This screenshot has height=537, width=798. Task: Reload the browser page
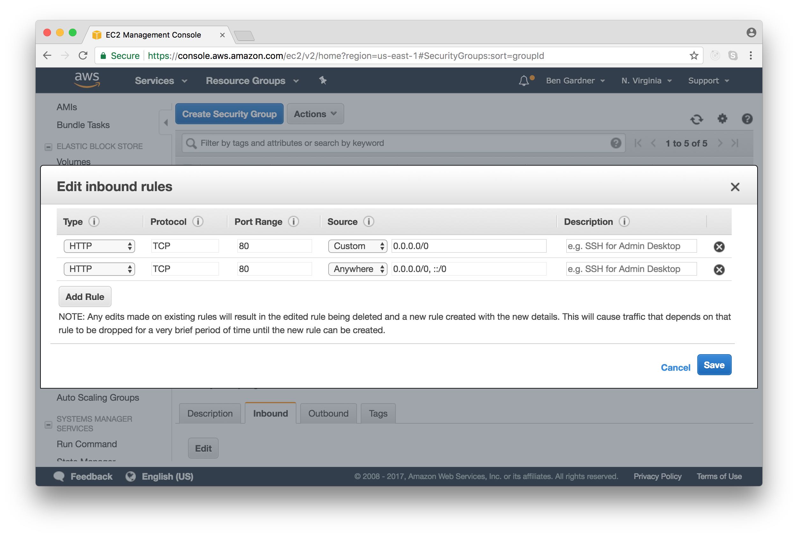coord(83,55)
